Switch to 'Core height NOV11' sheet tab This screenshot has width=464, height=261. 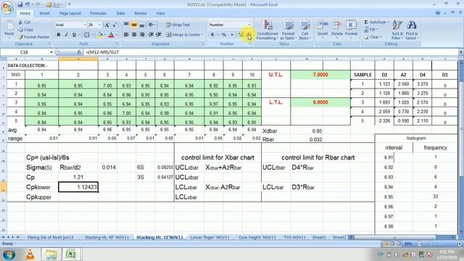click(x=257, y=237)
